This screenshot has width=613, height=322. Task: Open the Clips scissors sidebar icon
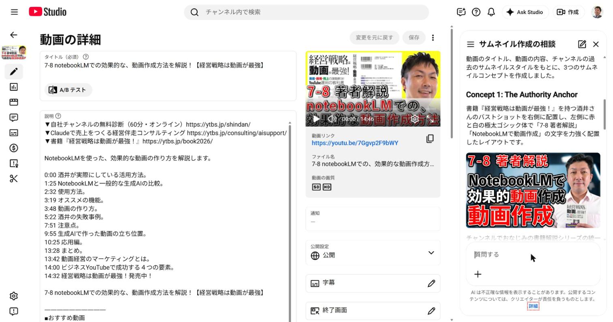14,179
